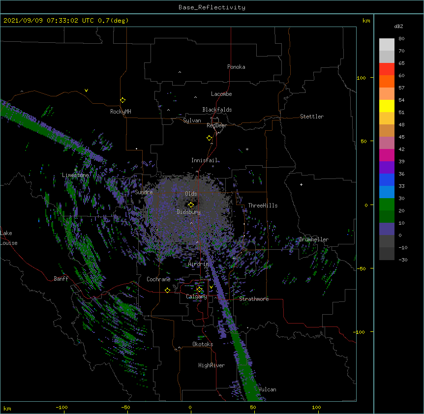Viewport: 424px width, 414px height.
Task: Click the Vulcan label
Action: [x=268, y=389]
